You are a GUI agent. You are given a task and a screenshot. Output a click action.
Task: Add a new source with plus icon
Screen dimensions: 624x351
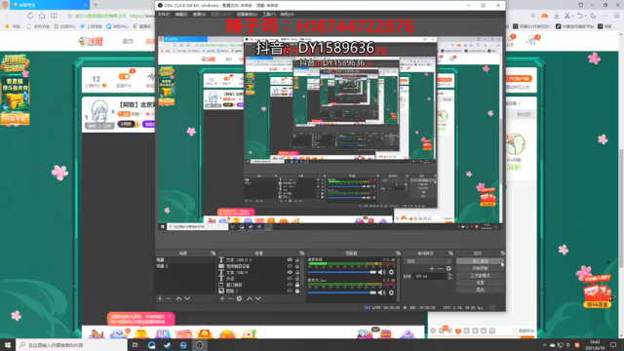click(222, 298)
